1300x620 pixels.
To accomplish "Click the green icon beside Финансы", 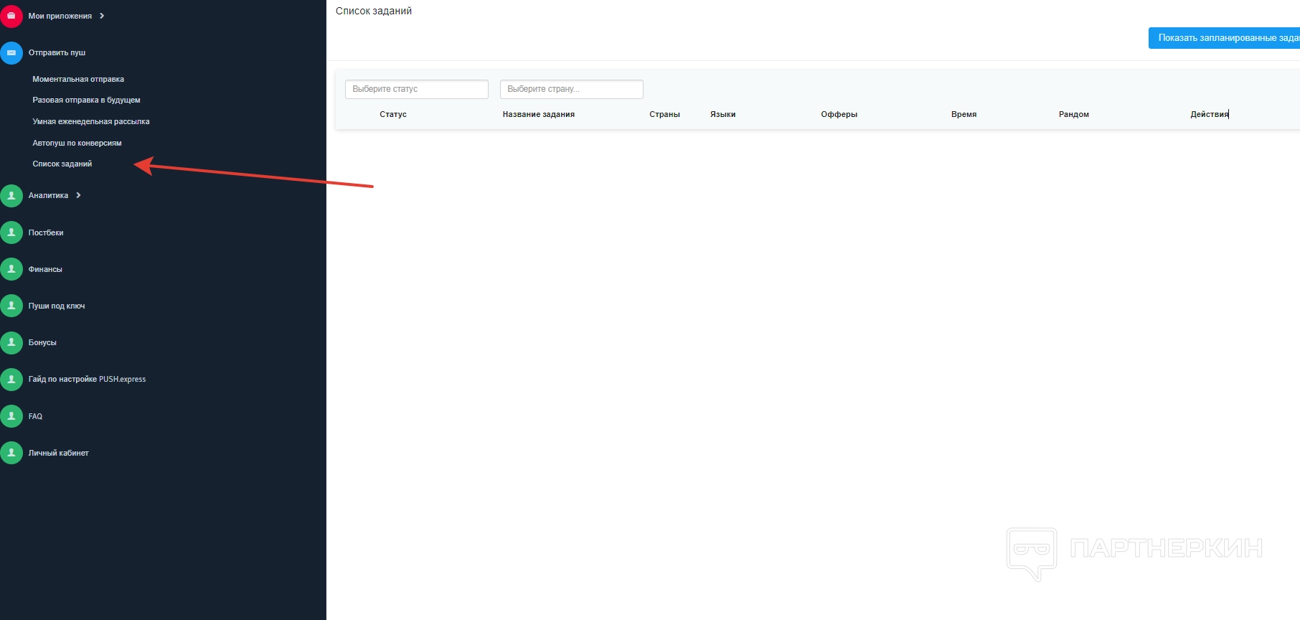I will pos(11,269).
